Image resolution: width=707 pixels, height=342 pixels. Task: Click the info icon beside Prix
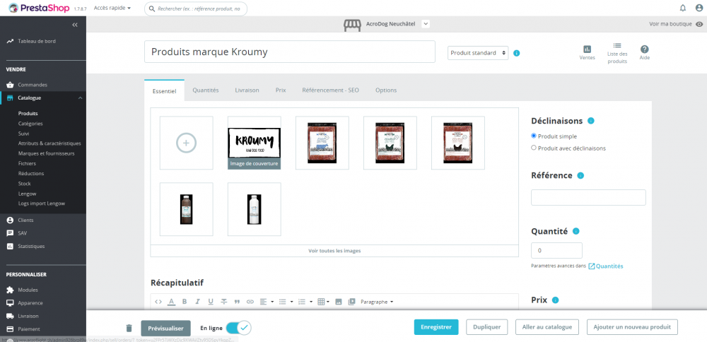[x=556, y=300]
